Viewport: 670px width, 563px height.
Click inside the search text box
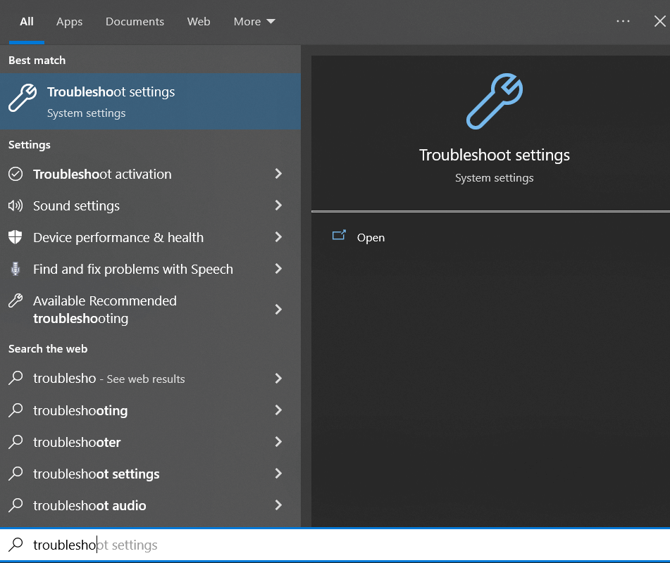tap(338, 545)
